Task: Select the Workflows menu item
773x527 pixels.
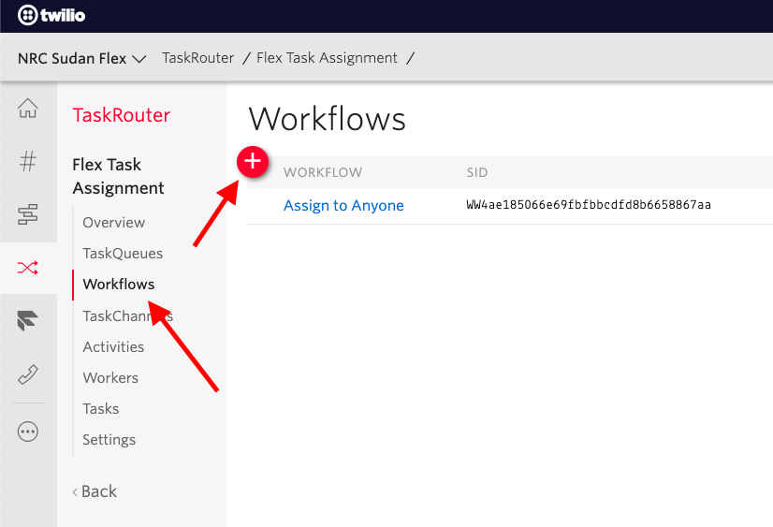Action: coord(119,284)
